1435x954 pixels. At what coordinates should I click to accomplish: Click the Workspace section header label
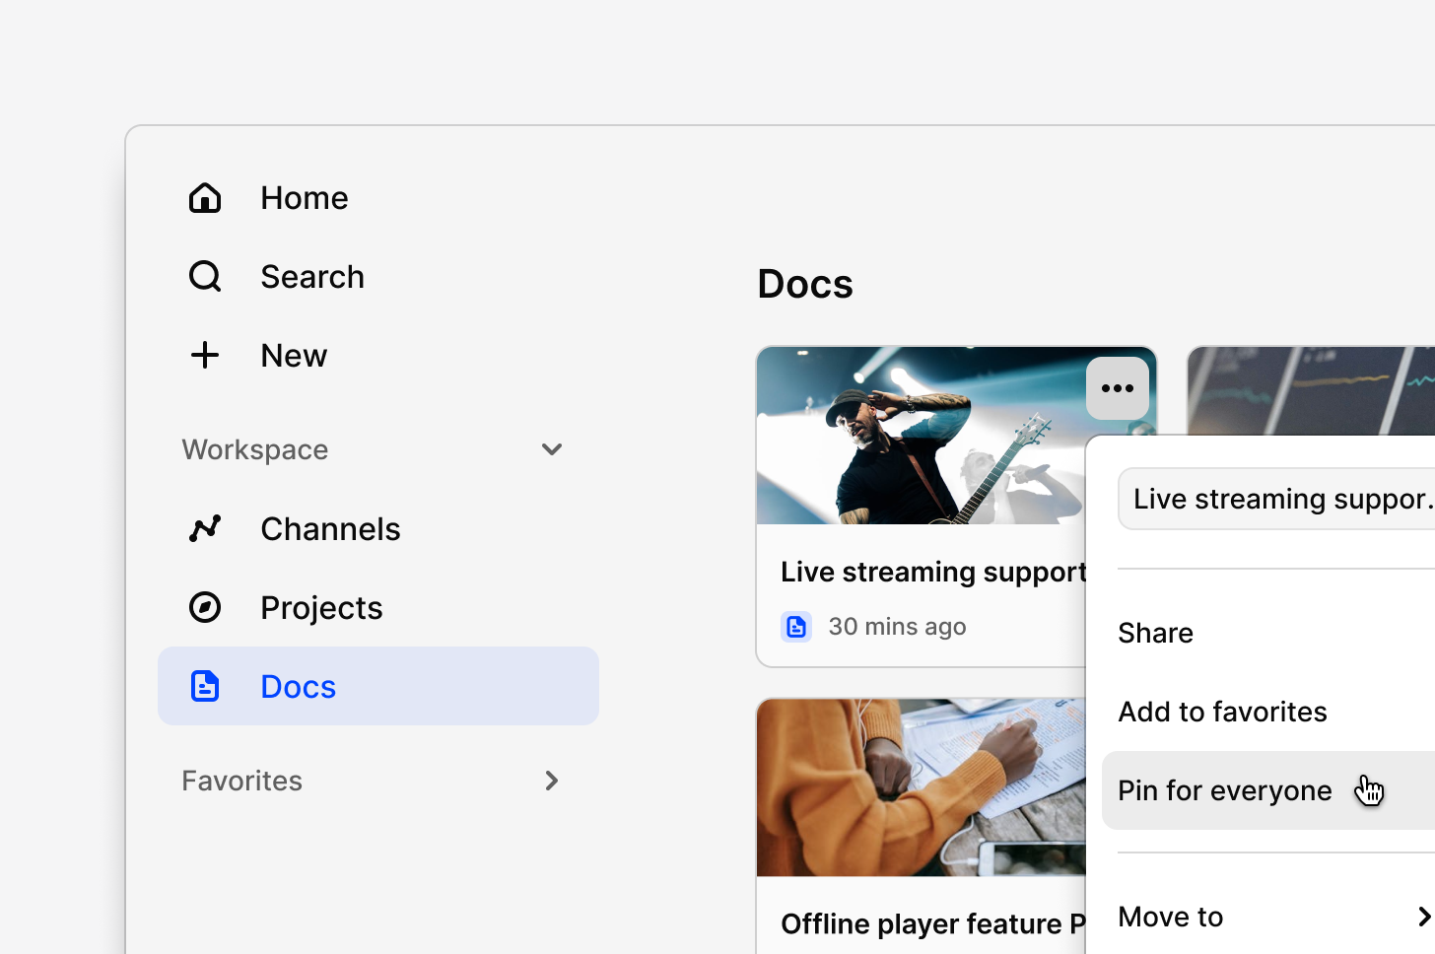255,449
